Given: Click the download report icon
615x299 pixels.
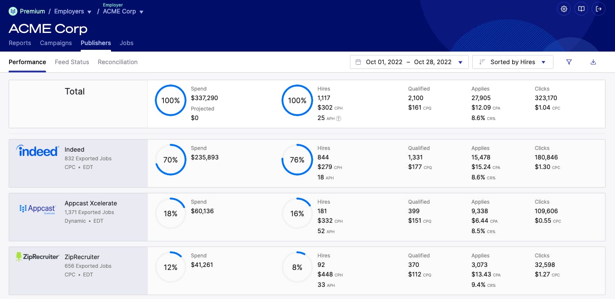Looking at the screenshot, I should pos(592,62).
